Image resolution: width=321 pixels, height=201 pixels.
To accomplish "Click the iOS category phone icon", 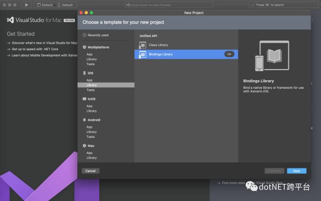I will [x=84, y=73].
